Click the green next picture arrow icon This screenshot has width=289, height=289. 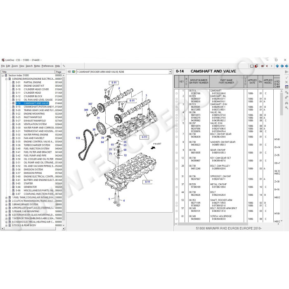[x=74, y=72]
